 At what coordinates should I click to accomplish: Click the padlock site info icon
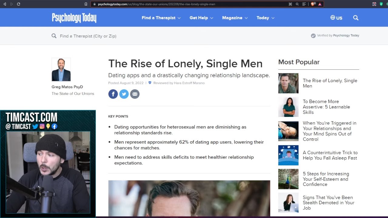click(x=94, y=4)
